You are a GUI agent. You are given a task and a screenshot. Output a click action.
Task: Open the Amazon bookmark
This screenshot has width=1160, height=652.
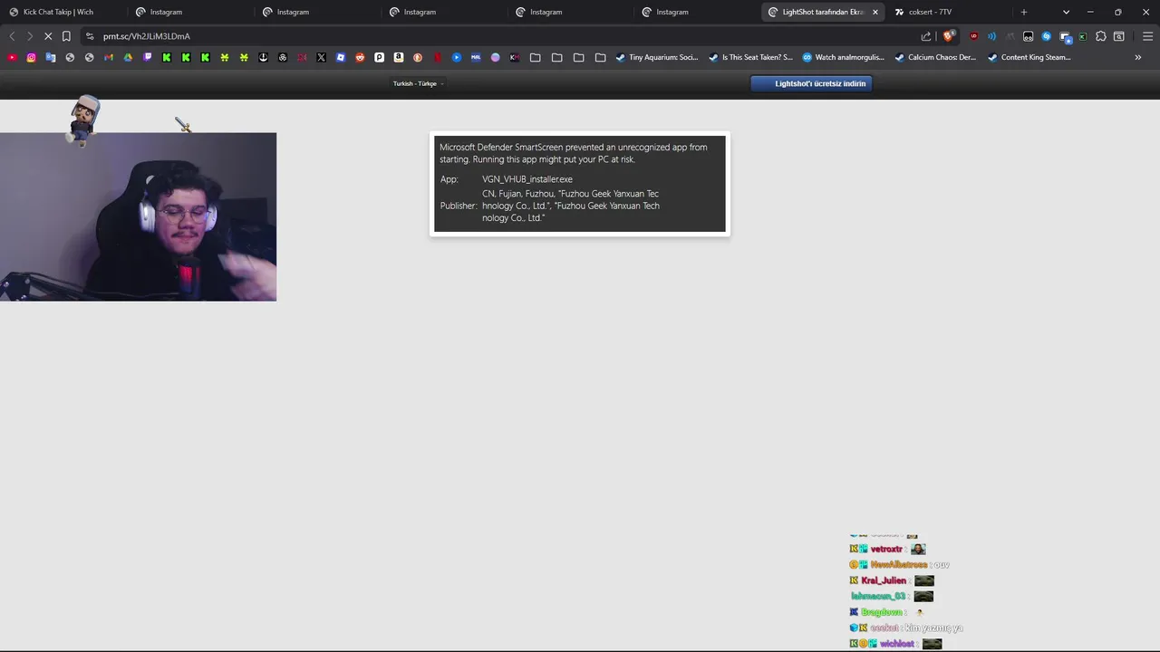[399, 57]
